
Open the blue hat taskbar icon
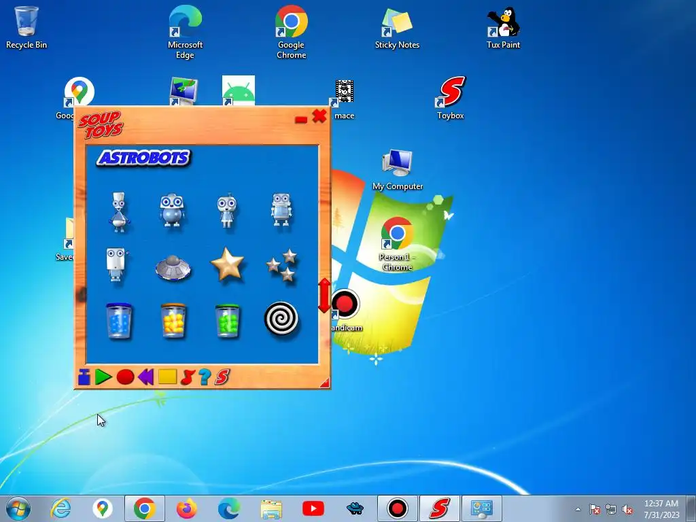(355, 508)
